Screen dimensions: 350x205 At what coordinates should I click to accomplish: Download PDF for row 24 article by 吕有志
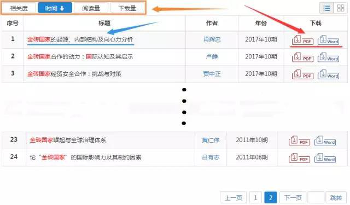(299, 157)
